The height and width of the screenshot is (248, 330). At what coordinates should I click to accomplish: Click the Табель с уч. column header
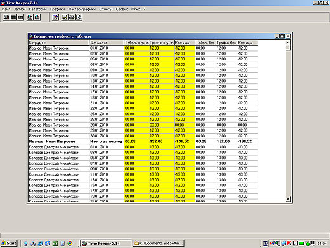136,43
